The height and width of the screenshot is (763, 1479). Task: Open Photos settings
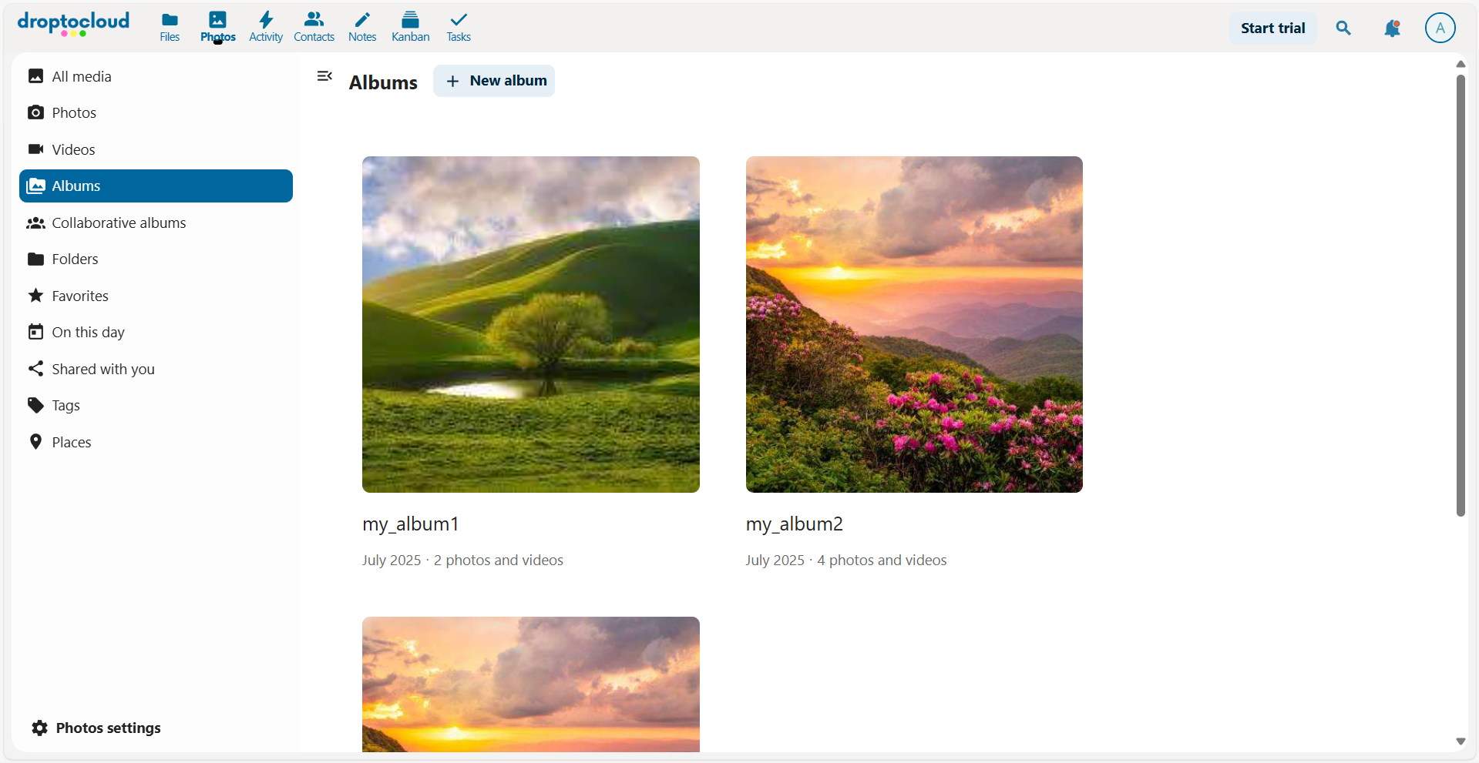pos(96,728)
